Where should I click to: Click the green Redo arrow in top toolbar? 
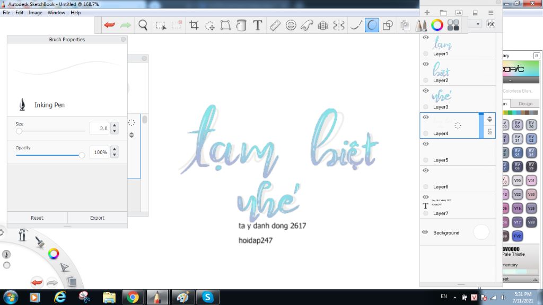(x=126, y=25)
